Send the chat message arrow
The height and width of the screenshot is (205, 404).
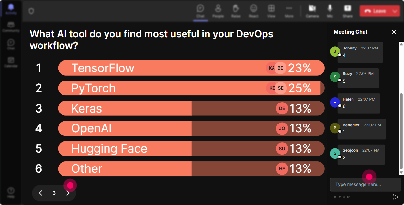(396, 197)
